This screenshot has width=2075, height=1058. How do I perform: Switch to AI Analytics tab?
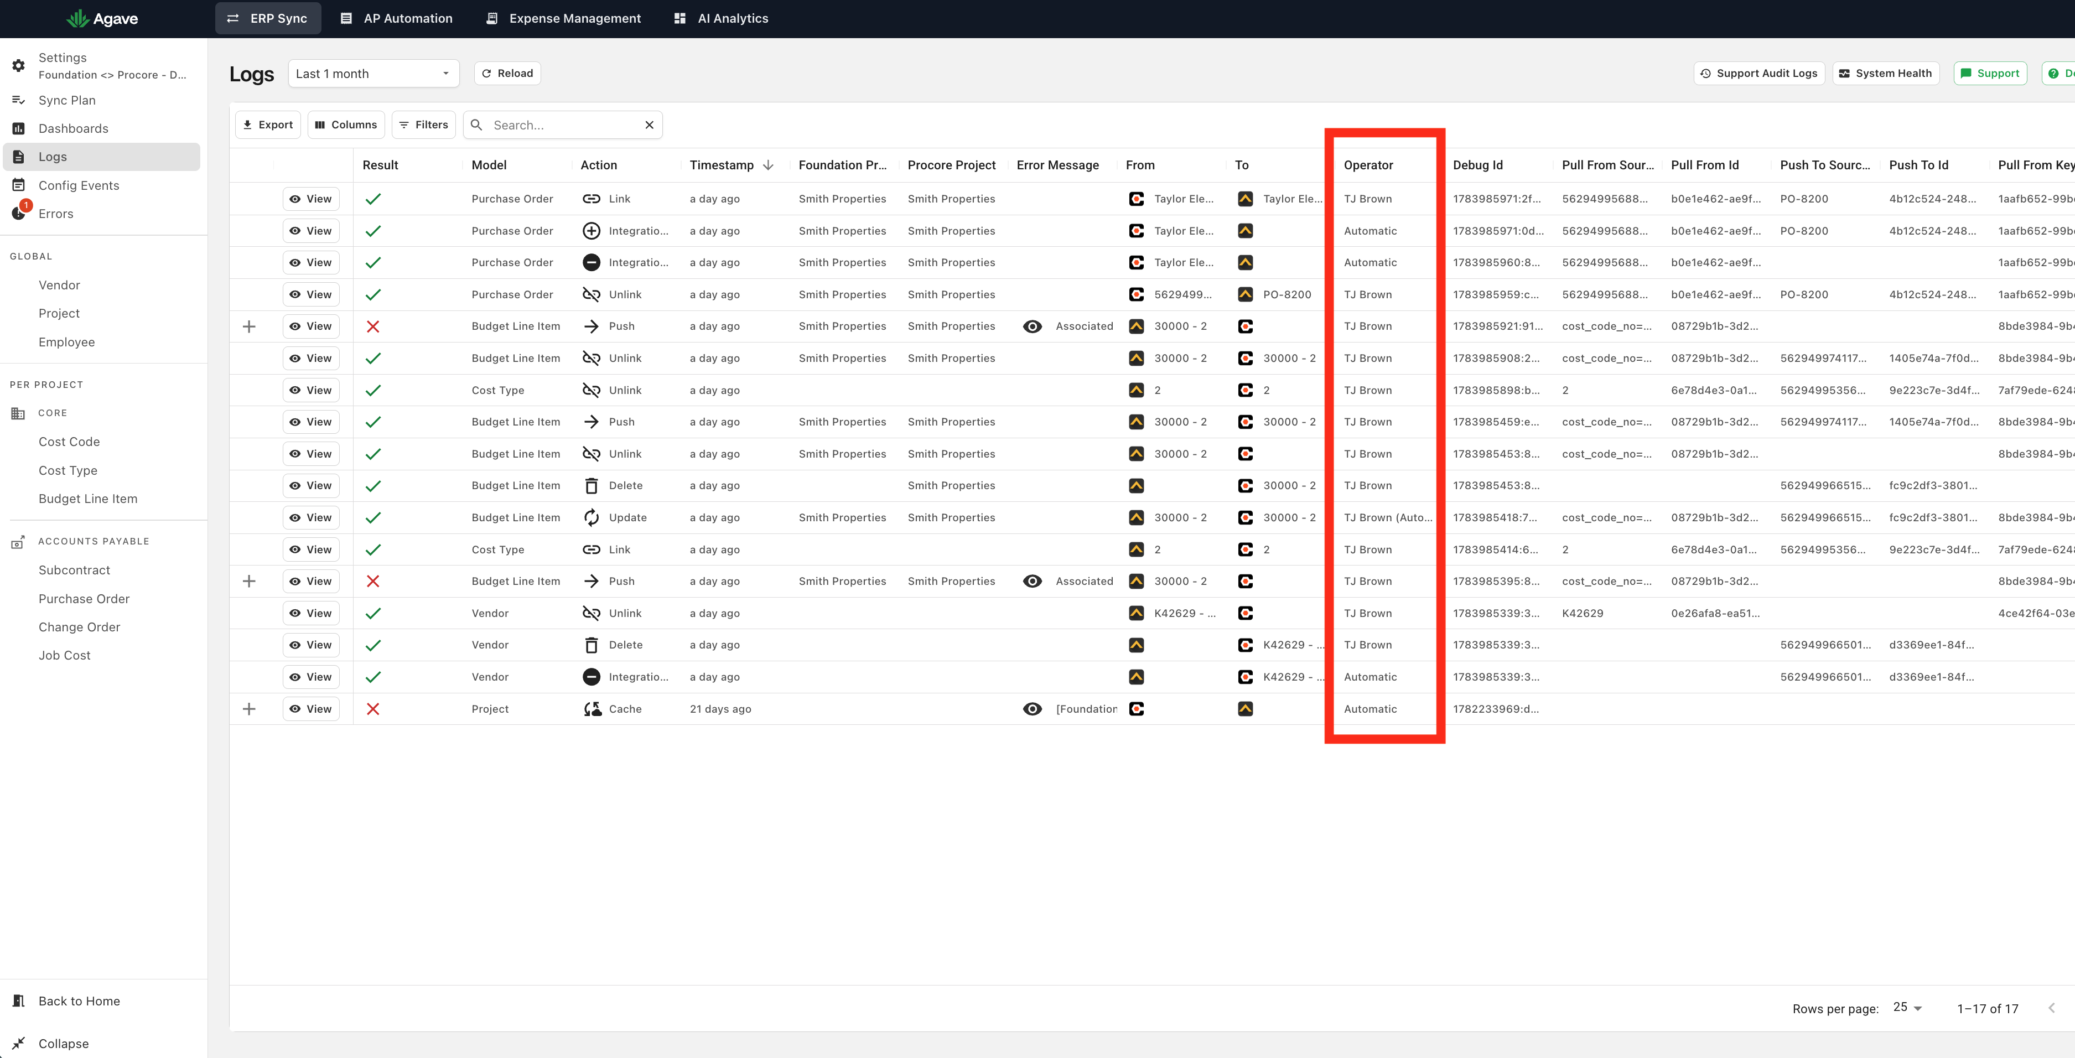(722, 18)
